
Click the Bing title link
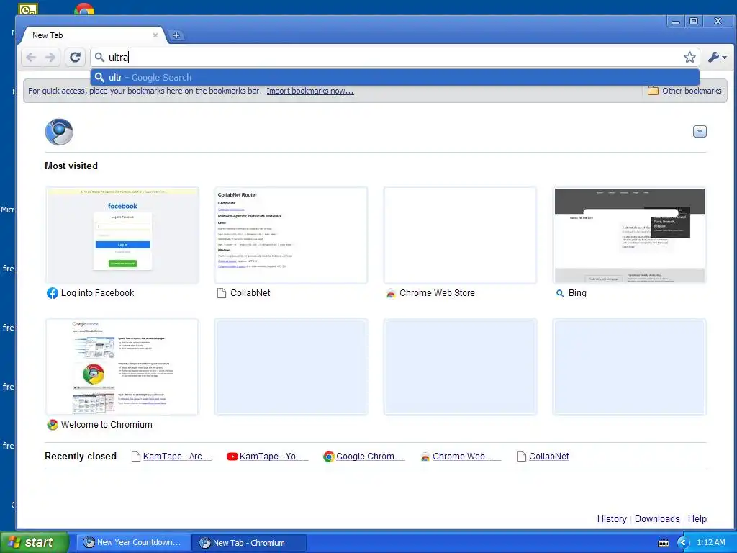click(577, 293)
